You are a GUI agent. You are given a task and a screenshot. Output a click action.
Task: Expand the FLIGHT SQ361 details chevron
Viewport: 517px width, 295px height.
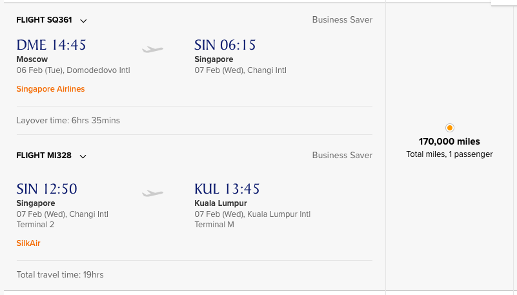[x=83, y=21]
